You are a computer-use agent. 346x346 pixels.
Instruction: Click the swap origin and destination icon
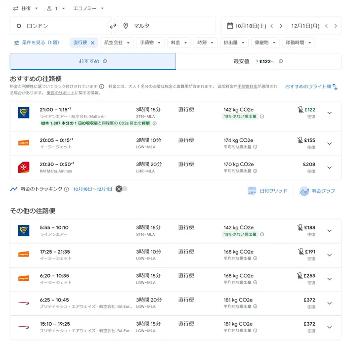click(x=113, y=26)
